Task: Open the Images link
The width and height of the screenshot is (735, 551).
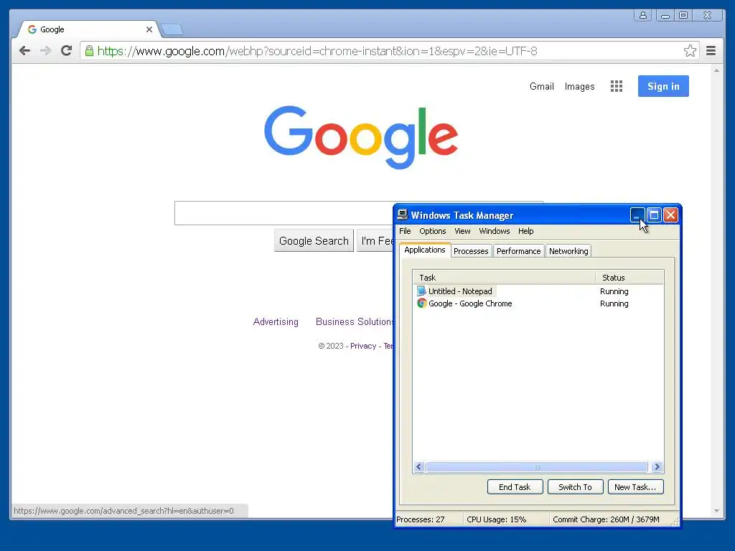Action: coord(579,86)
